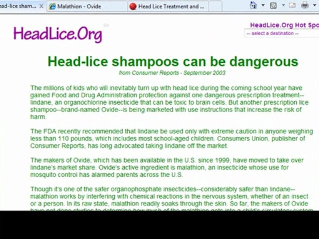Viewport: 319px width, 239px height.
Task: Click paragraph starting 'Though it's one of the safer'
Action: point(171,198)
